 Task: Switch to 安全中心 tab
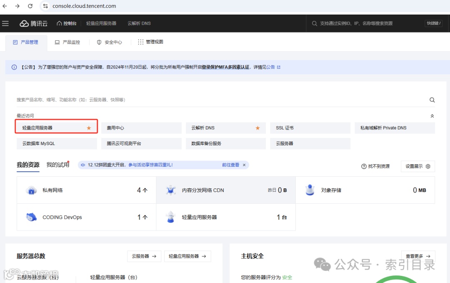[109, 42]
